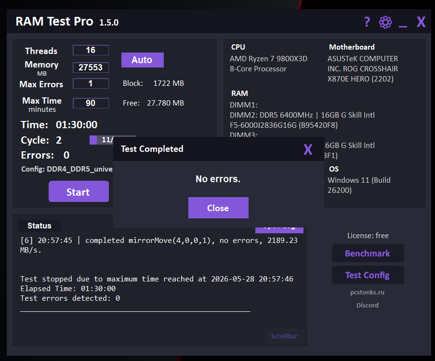Click the 'No errors.' dialog message

click(x=218, y=179)
